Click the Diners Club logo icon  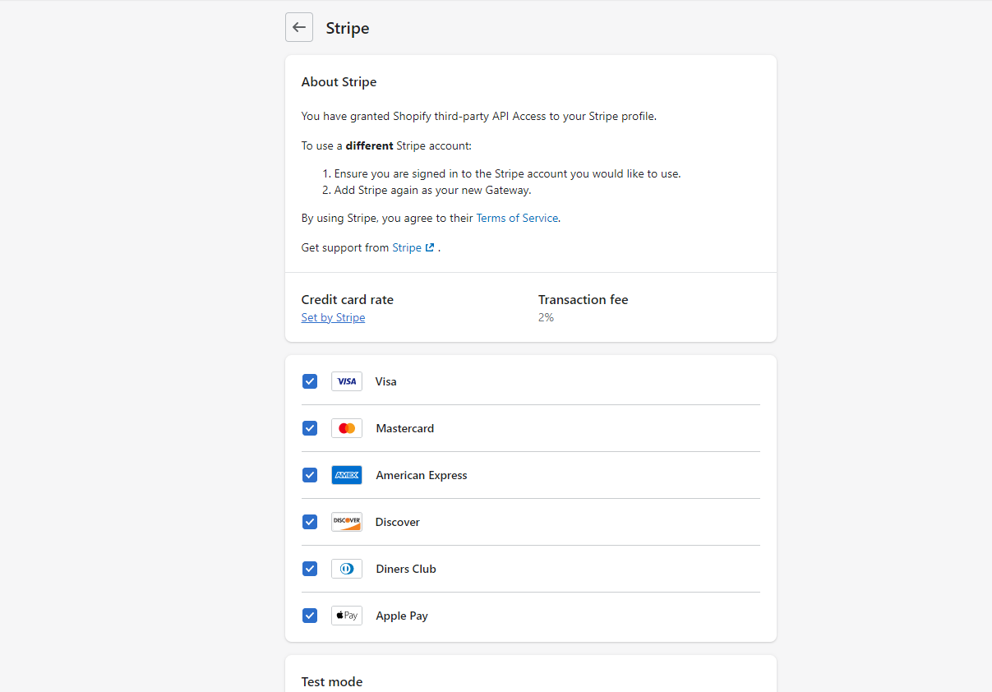(347, 569)
